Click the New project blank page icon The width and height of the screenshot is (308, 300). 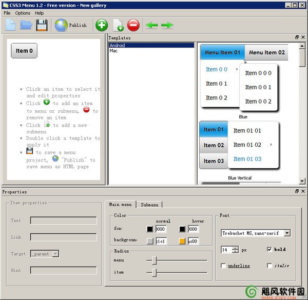(x=10, y=25)
